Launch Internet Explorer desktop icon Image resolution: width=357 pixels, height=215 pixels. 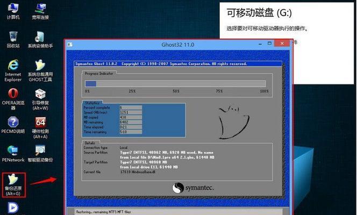(x=13, y=70)
